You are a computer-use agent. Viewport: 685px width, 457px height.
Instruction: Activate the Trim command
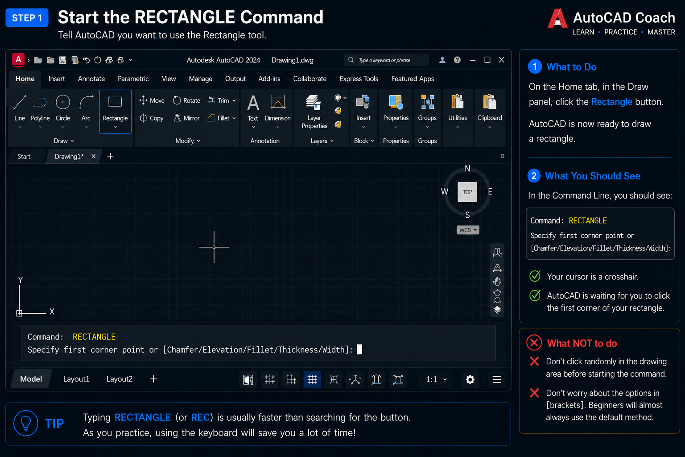tap(218, 100)
